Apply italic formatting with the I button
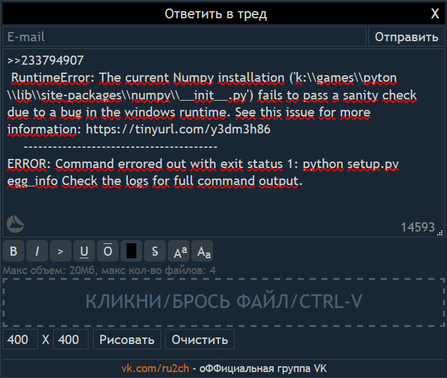Viewport: 447px width, 378px height. coord(37,251)
